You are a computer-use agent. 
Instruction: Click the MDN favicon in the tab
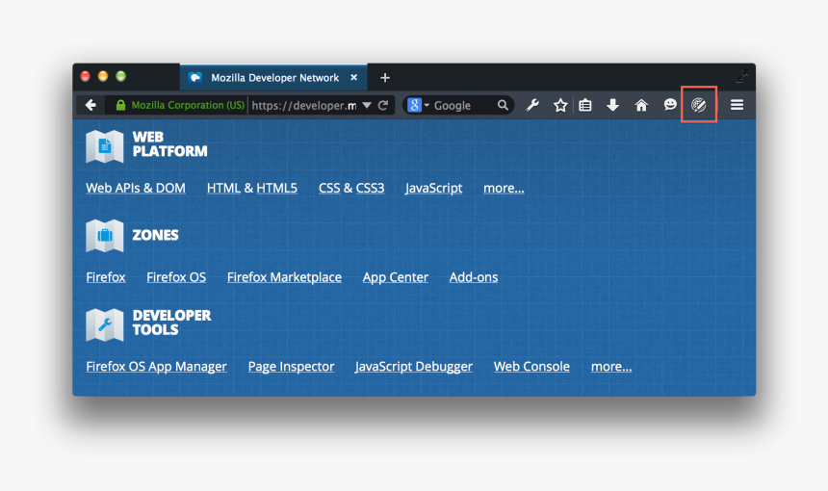pyautogui.click(x=194, y=78)
